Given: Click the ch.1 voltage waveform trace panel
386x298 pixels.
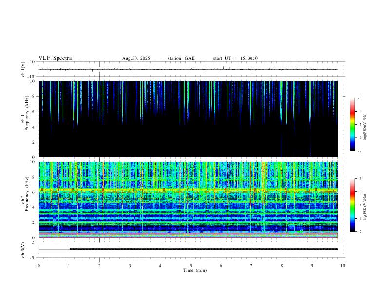Looking at the screenshot, I should tap(191, 69).
